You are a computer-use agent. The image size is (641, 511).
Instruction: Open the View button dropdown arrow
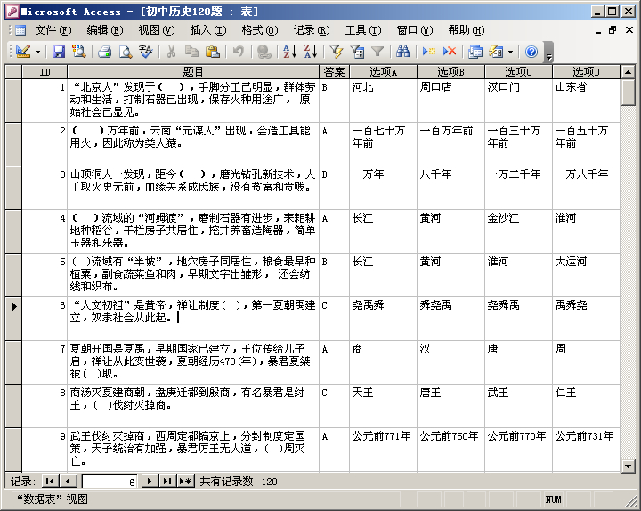click(x=37, y=52)
